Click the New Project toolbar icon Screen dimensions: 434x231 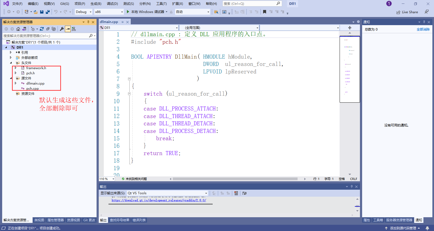(26, 12)
